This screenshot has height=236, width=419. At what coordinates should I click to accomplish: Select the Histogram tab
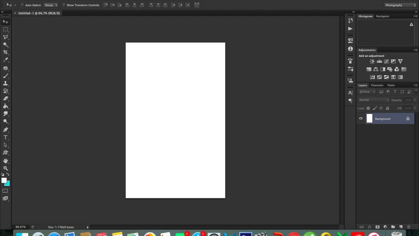366,16
